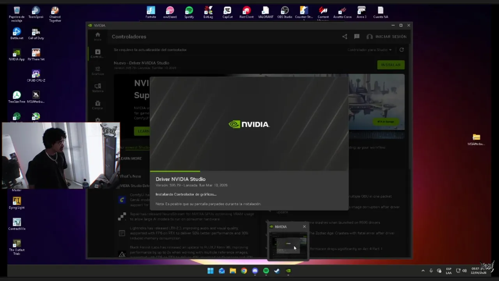Open the osu!(lazer) desktop shortcut
Image resolution: width=499 pixels, height=281 pixels.
[170, 12]
